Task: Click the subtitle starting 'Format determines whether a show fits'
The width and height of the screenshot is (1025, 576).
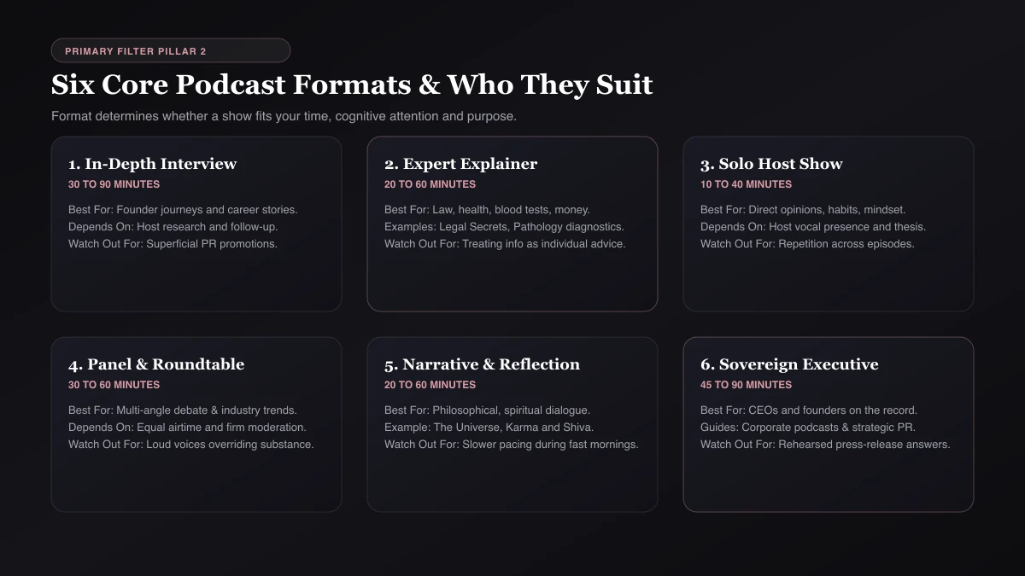Action: (284, 116)
